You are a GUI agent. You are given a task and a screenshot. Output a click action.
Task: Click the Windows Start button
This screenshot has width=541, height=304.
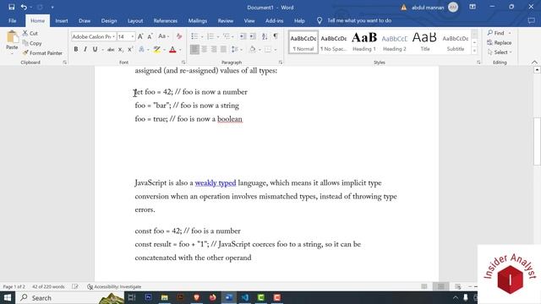point(8,297)
